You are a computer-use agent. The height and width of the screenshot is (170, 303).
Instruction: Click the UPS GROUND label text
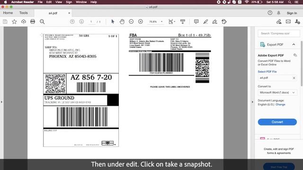coord(59,98)
